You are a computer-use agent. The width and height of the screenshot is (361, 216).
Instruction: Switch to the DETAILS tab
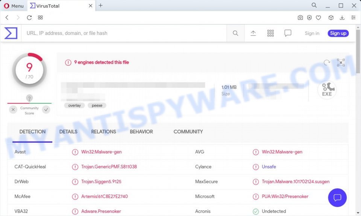tap(68, 132)
